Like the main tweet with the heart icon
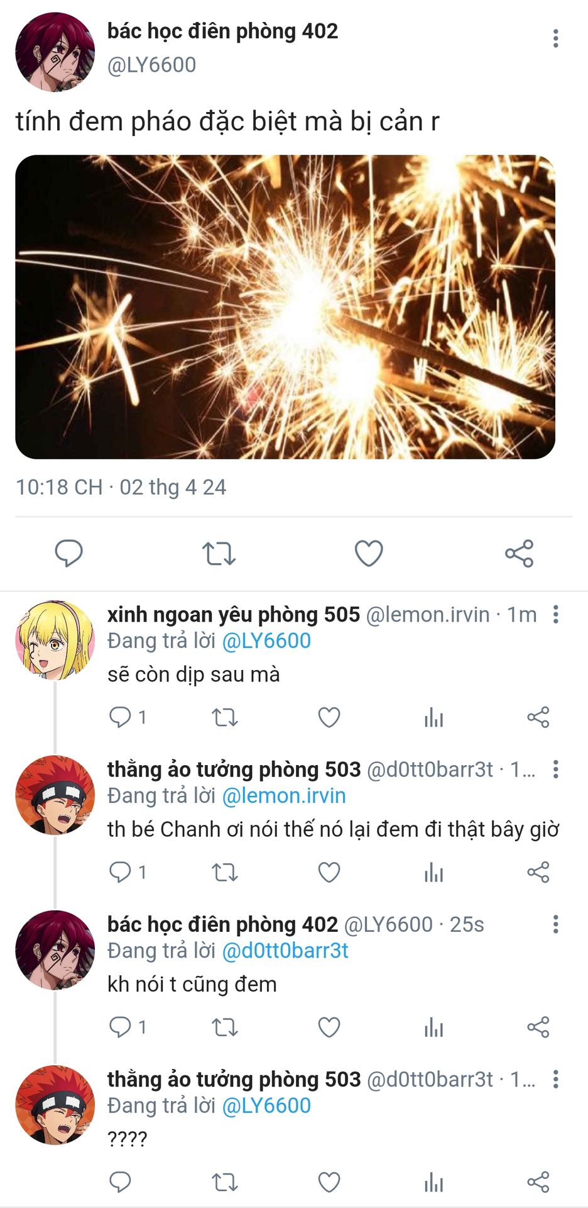This screenshot has height=1208, width=588. pyautogui.click(x=369, y=554)
